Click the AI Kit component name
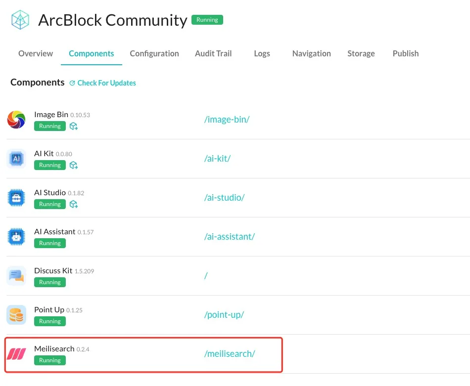 (x=44, y=154)
